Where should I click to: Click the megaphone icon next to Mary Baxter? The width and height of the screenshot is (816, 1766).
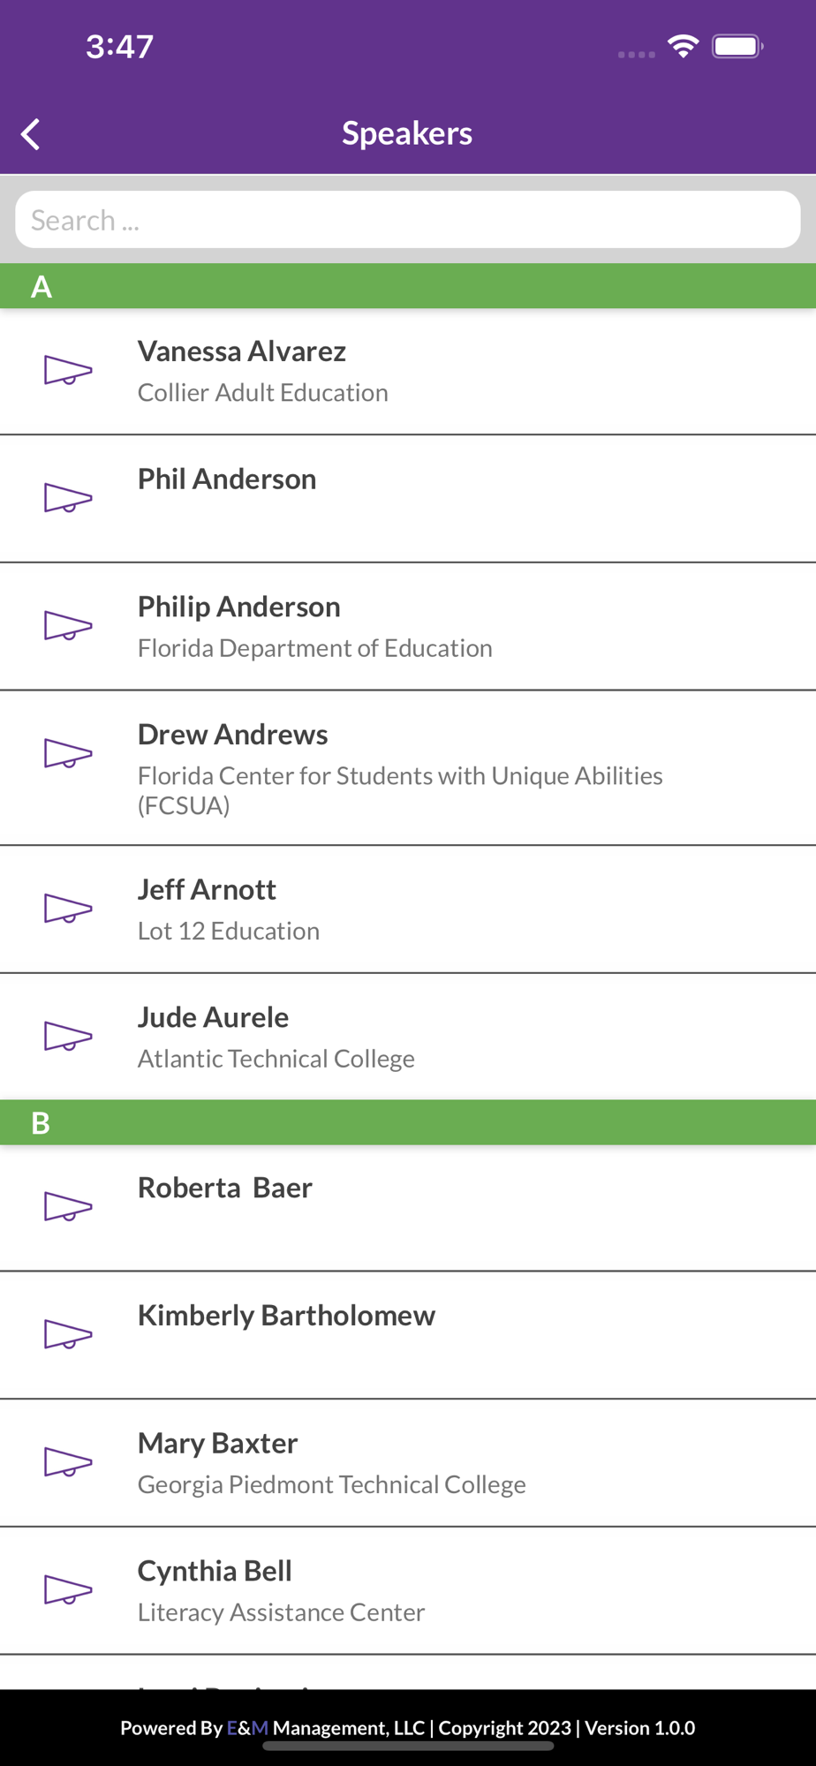[68, 1462]
